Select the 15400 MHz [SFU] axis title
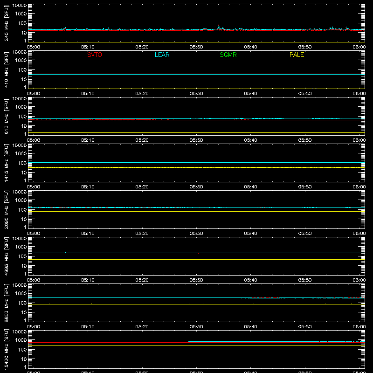This screenshot has height=373, width=373. tap(6, 349)
